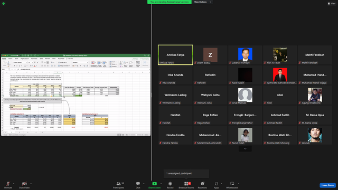Open the Page Layout tab in Excel
The width and height of the screenshot is (338, 190).
point(25,59)
